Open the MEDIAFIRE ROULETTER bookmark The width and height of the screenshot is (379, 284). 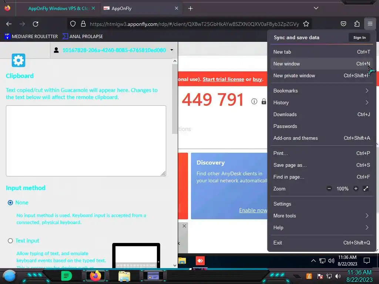click(x=31, y=37)
